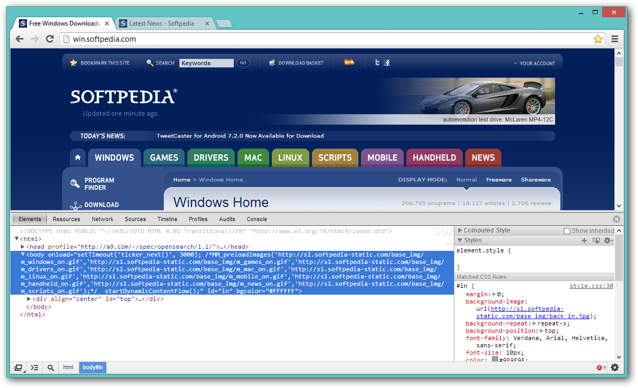The width and height of the screenshot is (638, 388).
Task: Click the Softpedia home icon tab
Action: coord(78,157)
